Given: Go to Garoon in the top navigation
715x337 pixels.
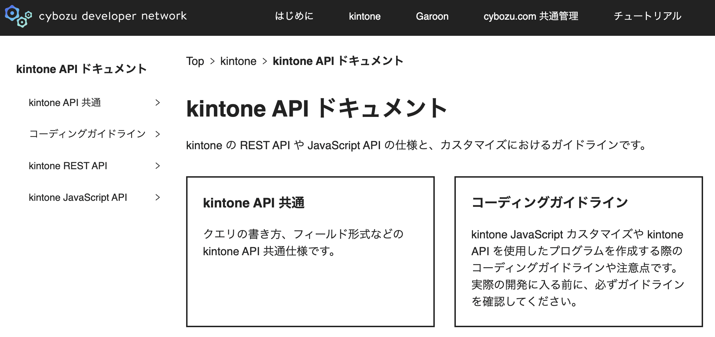Looking at the screenshot, I should (432, 16).
